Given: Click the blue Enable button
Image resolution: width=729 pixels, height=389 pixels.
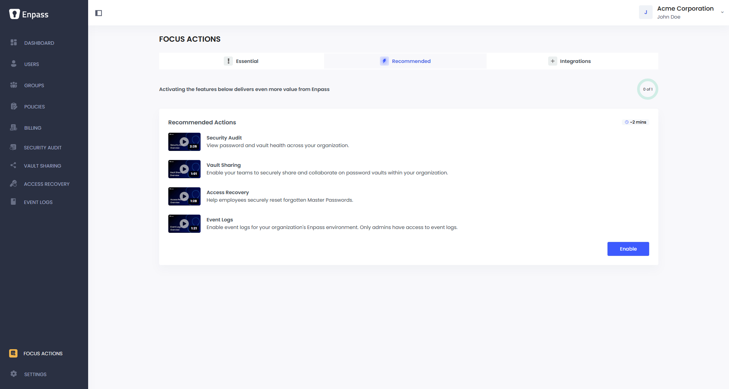Looking at the screenshot, I should point(628,249).
